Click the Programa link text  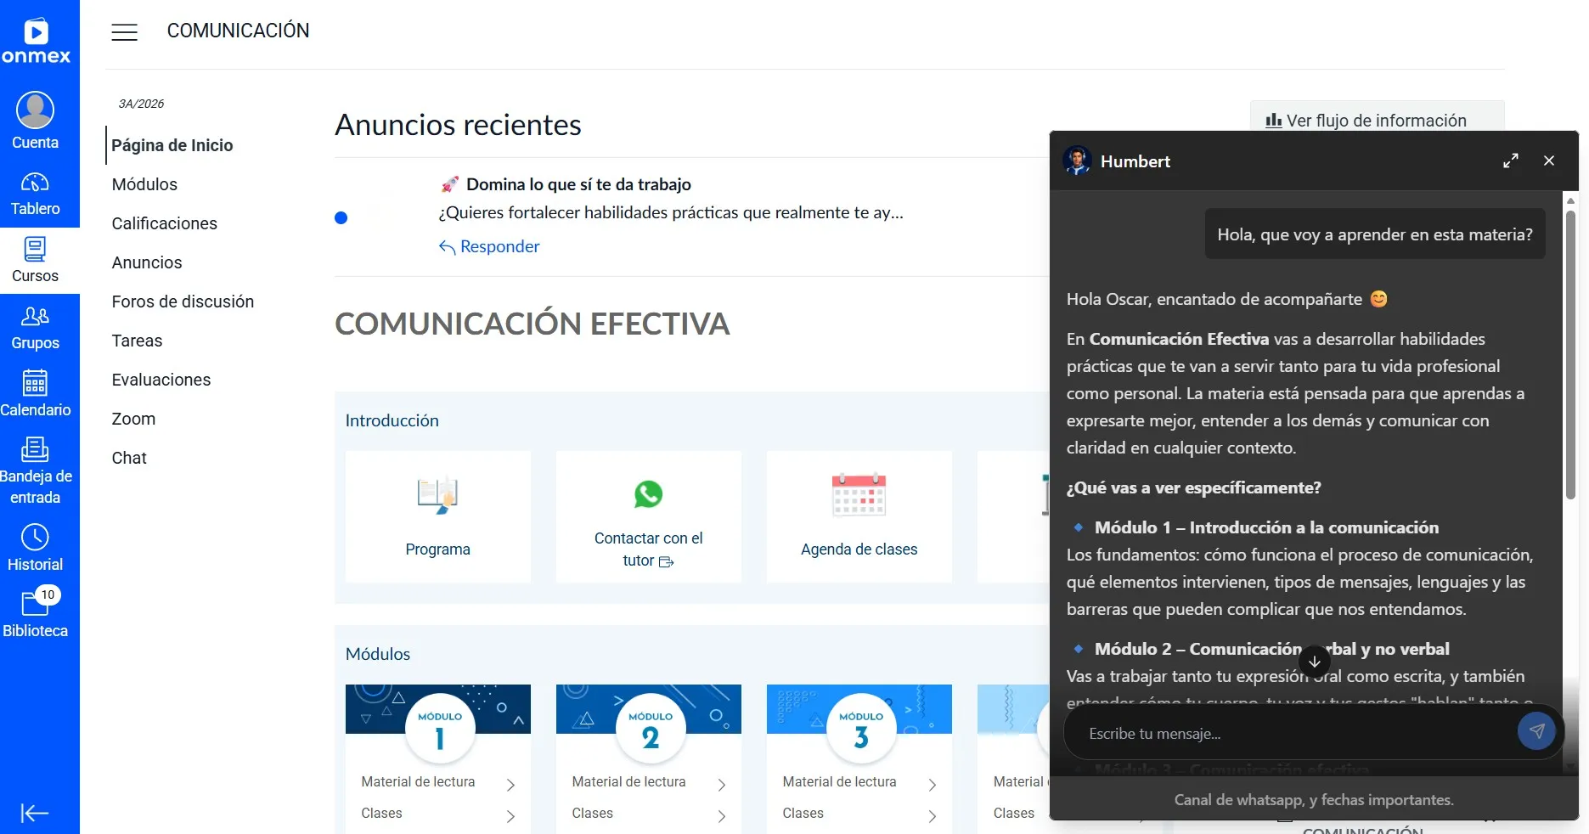click(x=437, y=549)
